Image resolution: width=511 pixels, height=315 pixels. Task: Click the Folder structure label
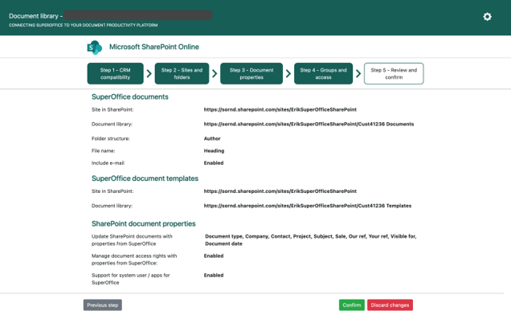(111, 138)
